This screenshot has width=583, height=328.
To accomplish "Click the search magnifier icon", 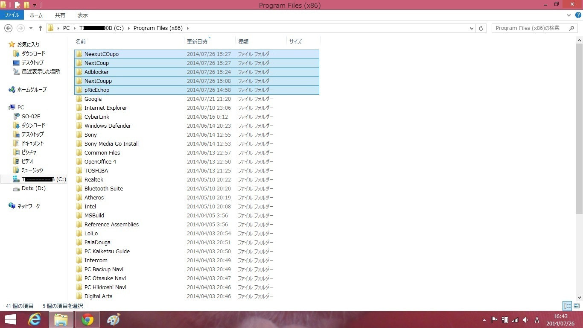I will point(572,28).
